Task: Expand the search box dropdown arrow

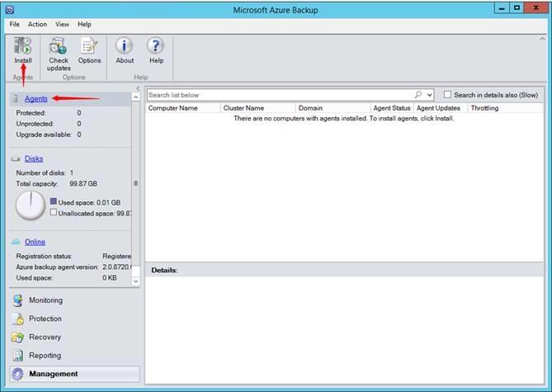Action: 430,95
